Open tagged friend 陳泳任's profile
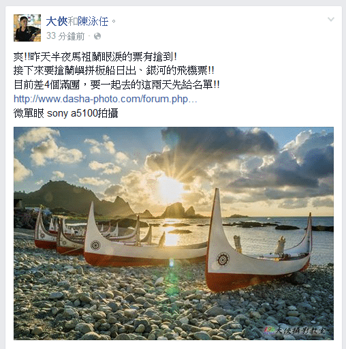The height and width of the screenshot is (349, 346). pyautogui.click(x=93, y=22)
